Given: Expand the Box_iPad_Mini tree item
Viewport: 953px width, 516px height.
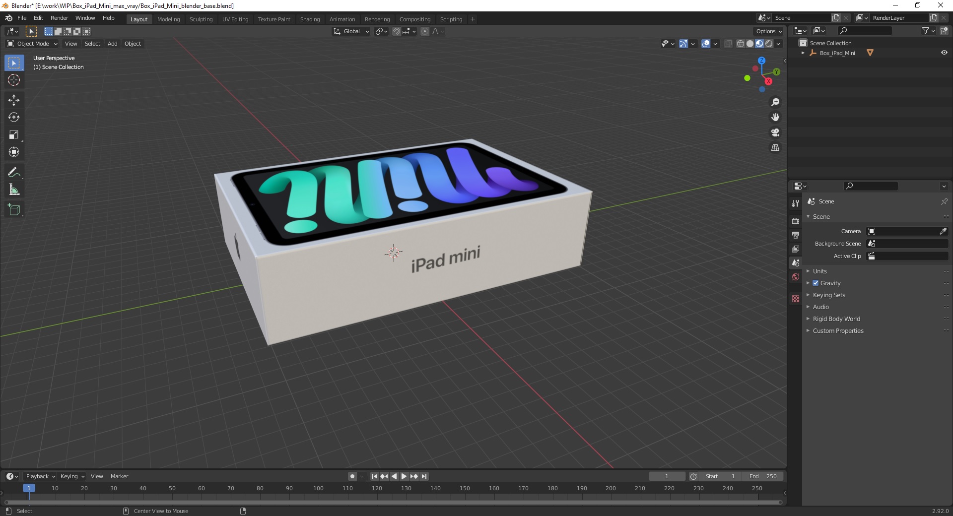Looking at the screenshot, I should (803, 53).
